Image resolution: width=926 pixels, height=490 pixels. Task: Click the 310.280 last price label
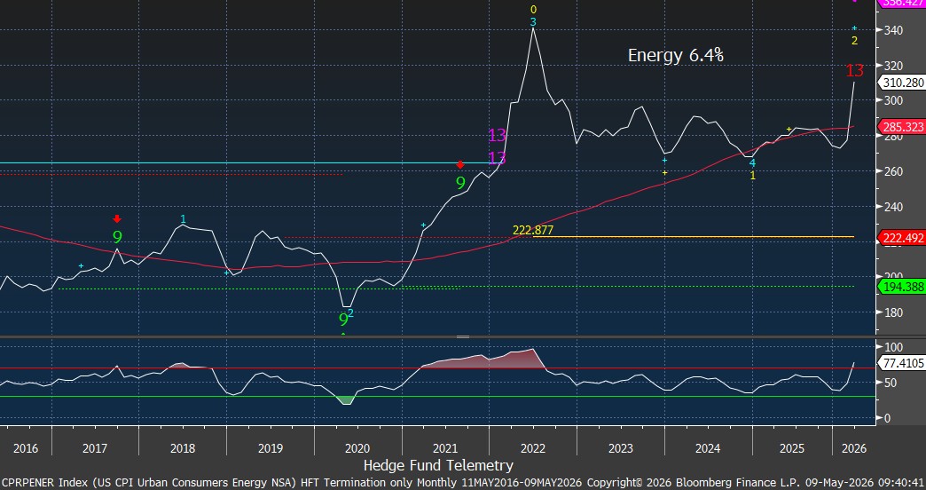[902, 83]
